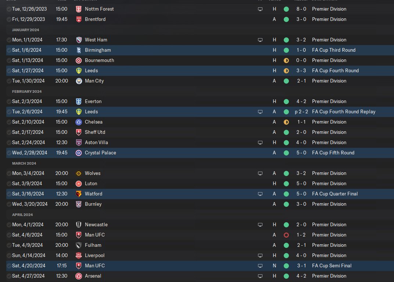Screen dimensions: 394x282
Task: Click TV icon on the West Ham match
Action: tap(260, 40)
